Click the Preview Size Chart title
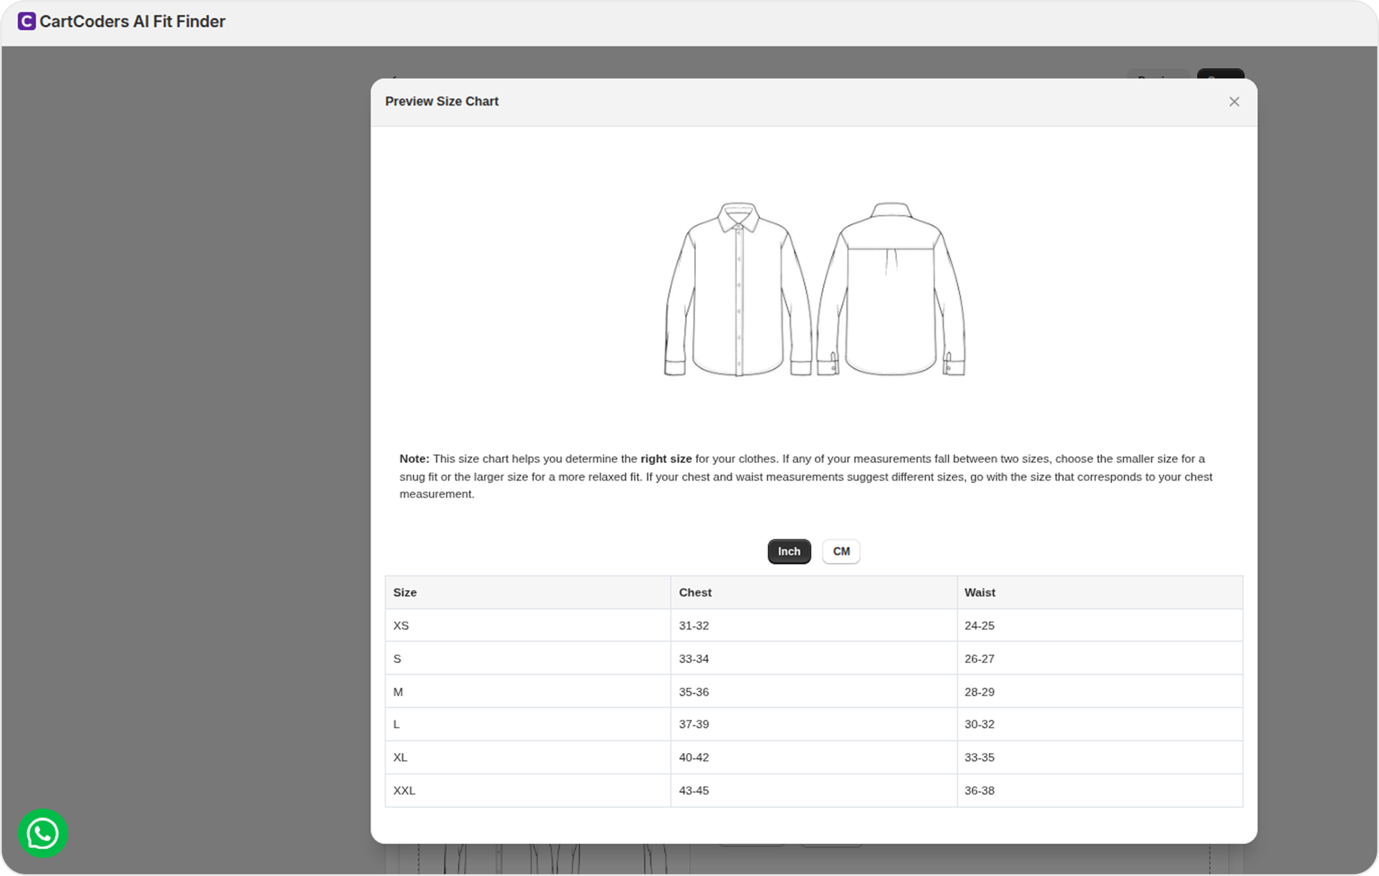Screen dimensions: 1379x876 coord(442,101)
